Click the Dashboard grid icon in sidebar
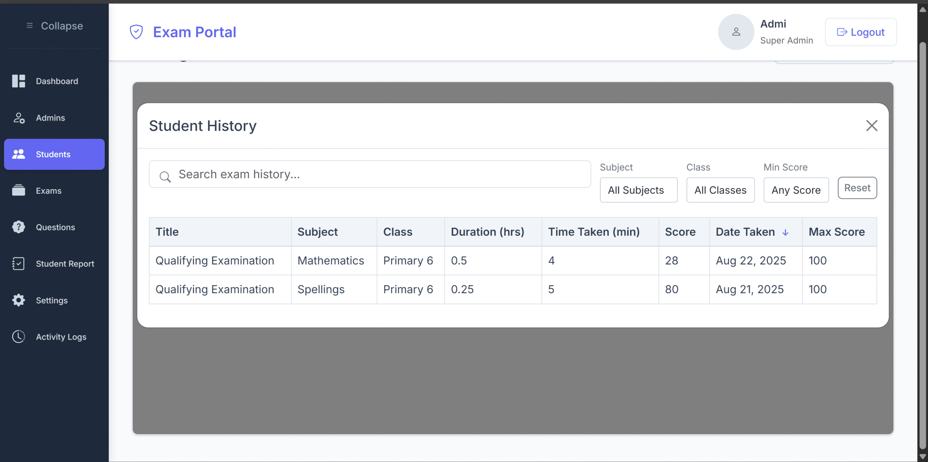This screenshot has height=462, width=928. click(x=18, y=81)
